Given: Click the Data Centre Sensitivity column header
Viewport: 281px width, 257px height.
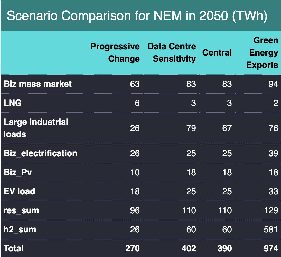Looking at the screenshot, I should pos(172,53).
